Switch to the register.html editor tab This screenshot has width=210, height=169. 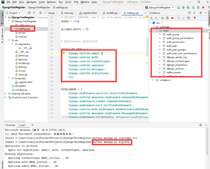pos(90,13)
